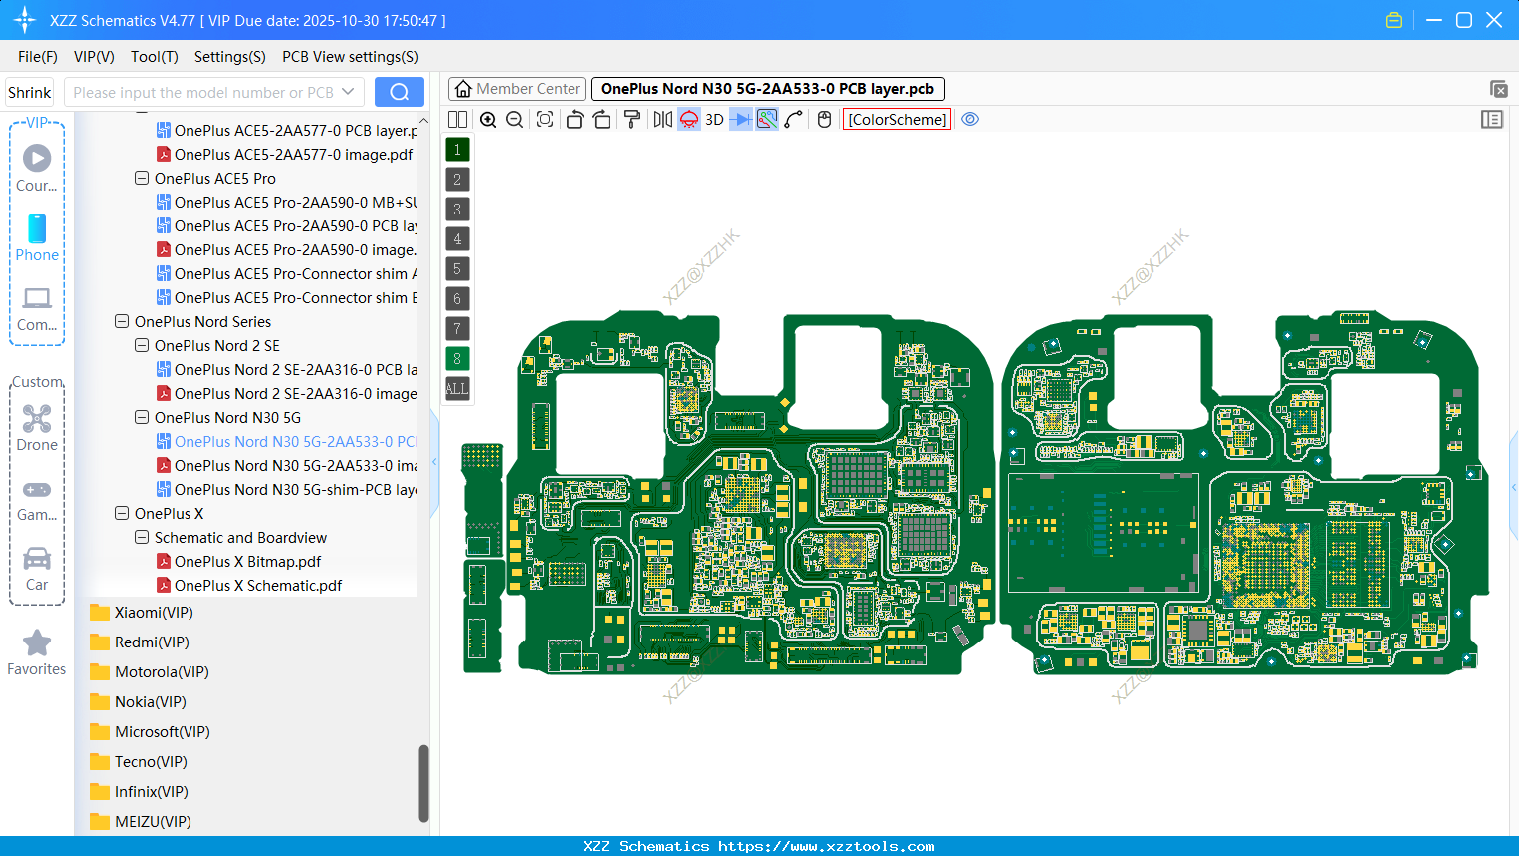Rotate the board counterclockwise
The width and height of the screenshot is (1519, 856).
pos(575,119)
